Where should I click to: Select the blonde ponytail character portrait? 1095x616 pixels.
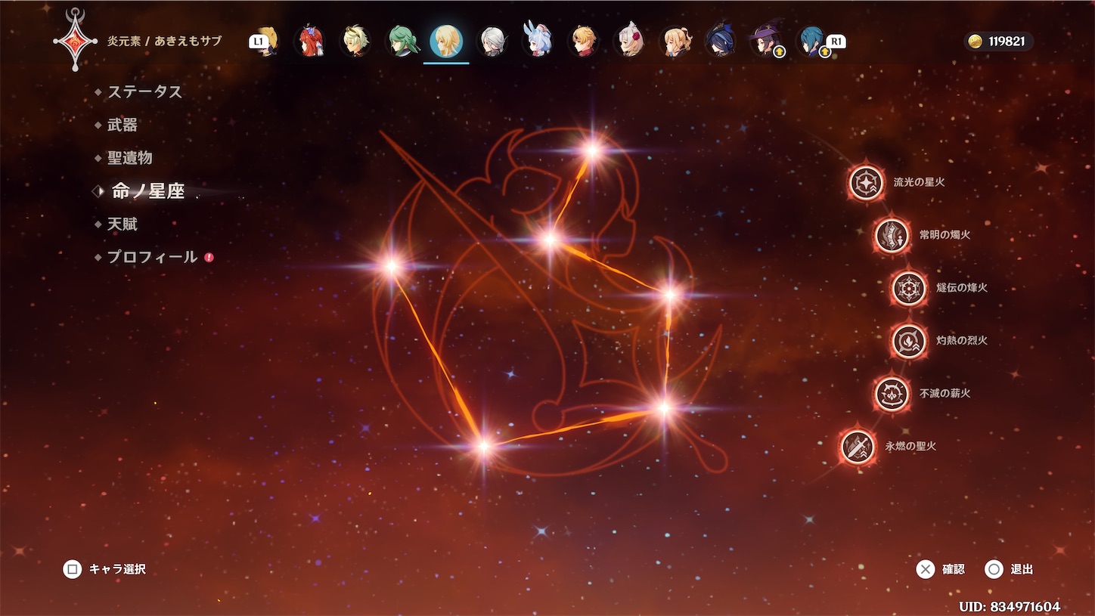[675, 41]
